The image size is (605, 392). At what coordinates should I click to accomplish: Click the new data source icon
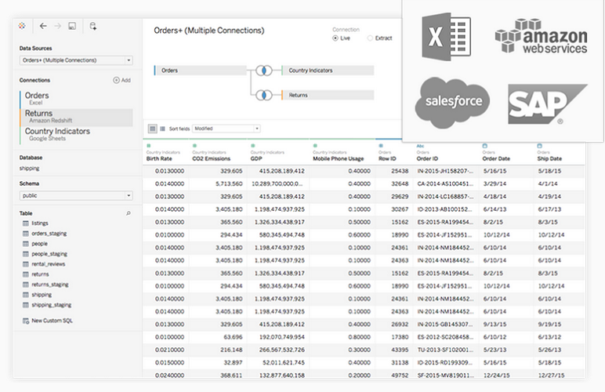[92, 26]
